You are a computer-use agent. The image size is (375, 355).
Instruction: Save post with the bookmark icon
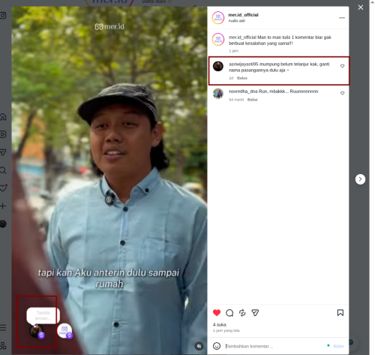340,313
